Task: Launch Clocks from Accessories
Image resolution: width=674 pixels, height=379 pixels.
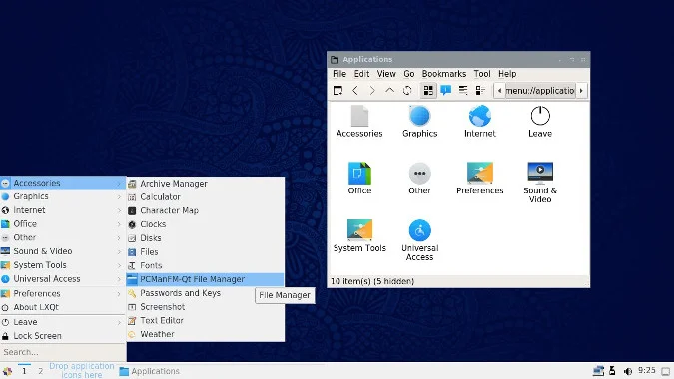Action: click(205, 224)
